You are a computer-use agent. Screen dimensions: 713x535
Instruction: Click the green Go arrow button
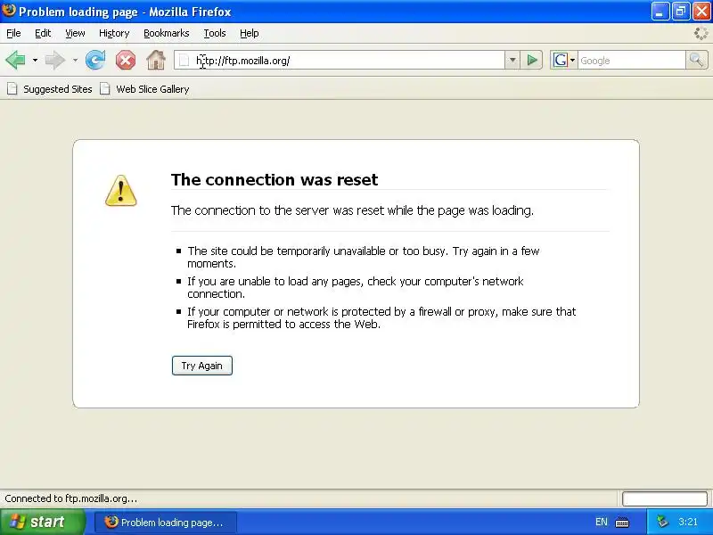tap(531, 60)
